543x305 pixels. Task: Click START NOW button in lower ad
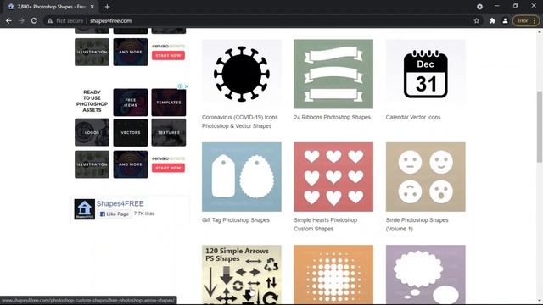(168, 168)
